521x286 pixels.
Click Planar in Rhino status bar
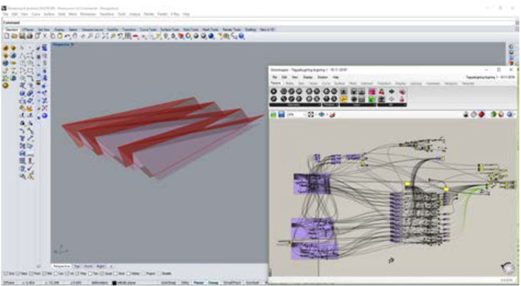199,283
